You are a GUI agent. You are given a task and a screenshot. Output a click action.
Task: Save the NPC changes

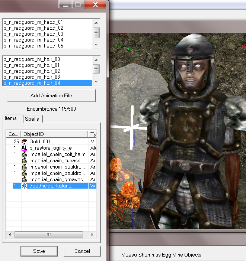39,251
